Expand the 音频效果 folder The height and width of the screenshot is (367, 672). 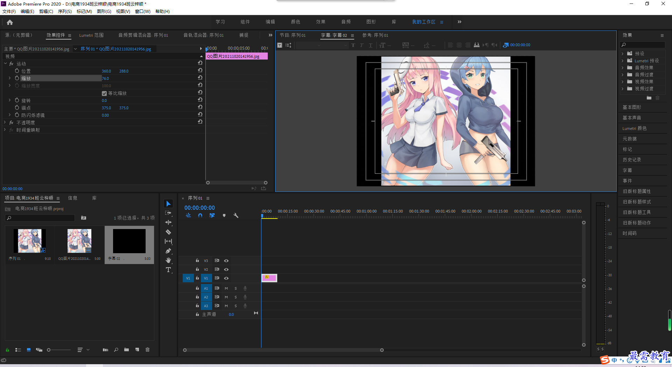coord(622,68)
